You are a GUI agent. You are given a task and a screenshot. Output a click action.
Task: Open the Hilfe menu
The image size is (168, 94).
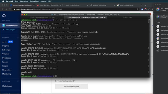tap(50, 1)
